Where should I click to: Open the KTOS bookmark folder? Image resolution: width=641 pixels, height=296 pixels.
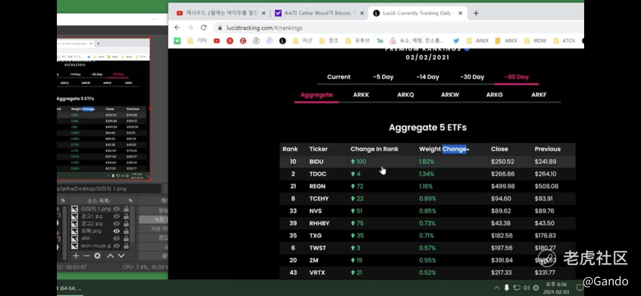[564, 41]
